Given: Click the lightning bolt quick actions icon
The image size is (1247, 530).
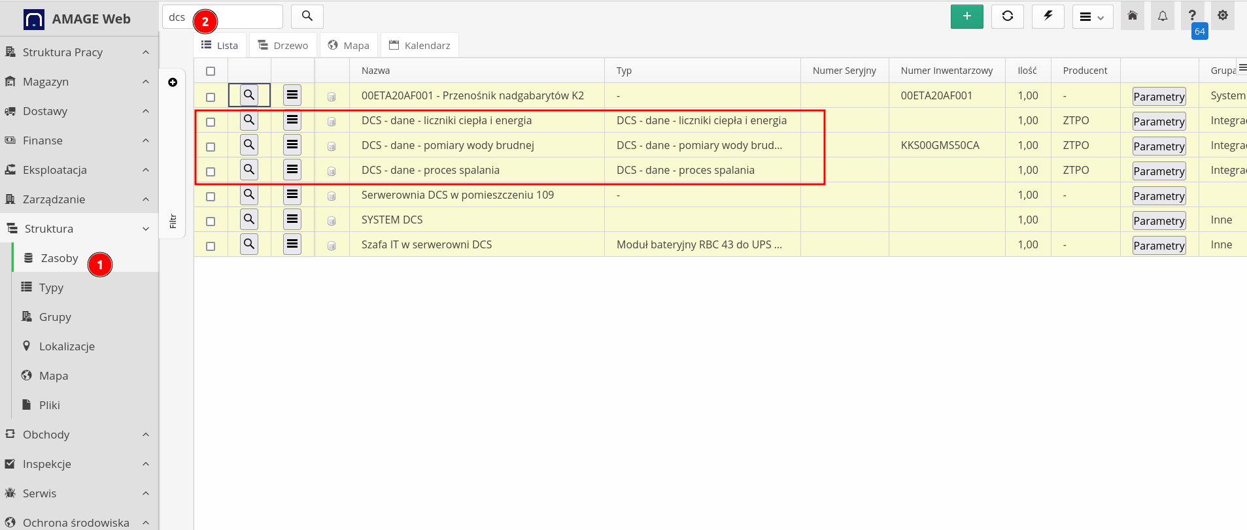Looking at the screenshot, I should point(1048,16).
